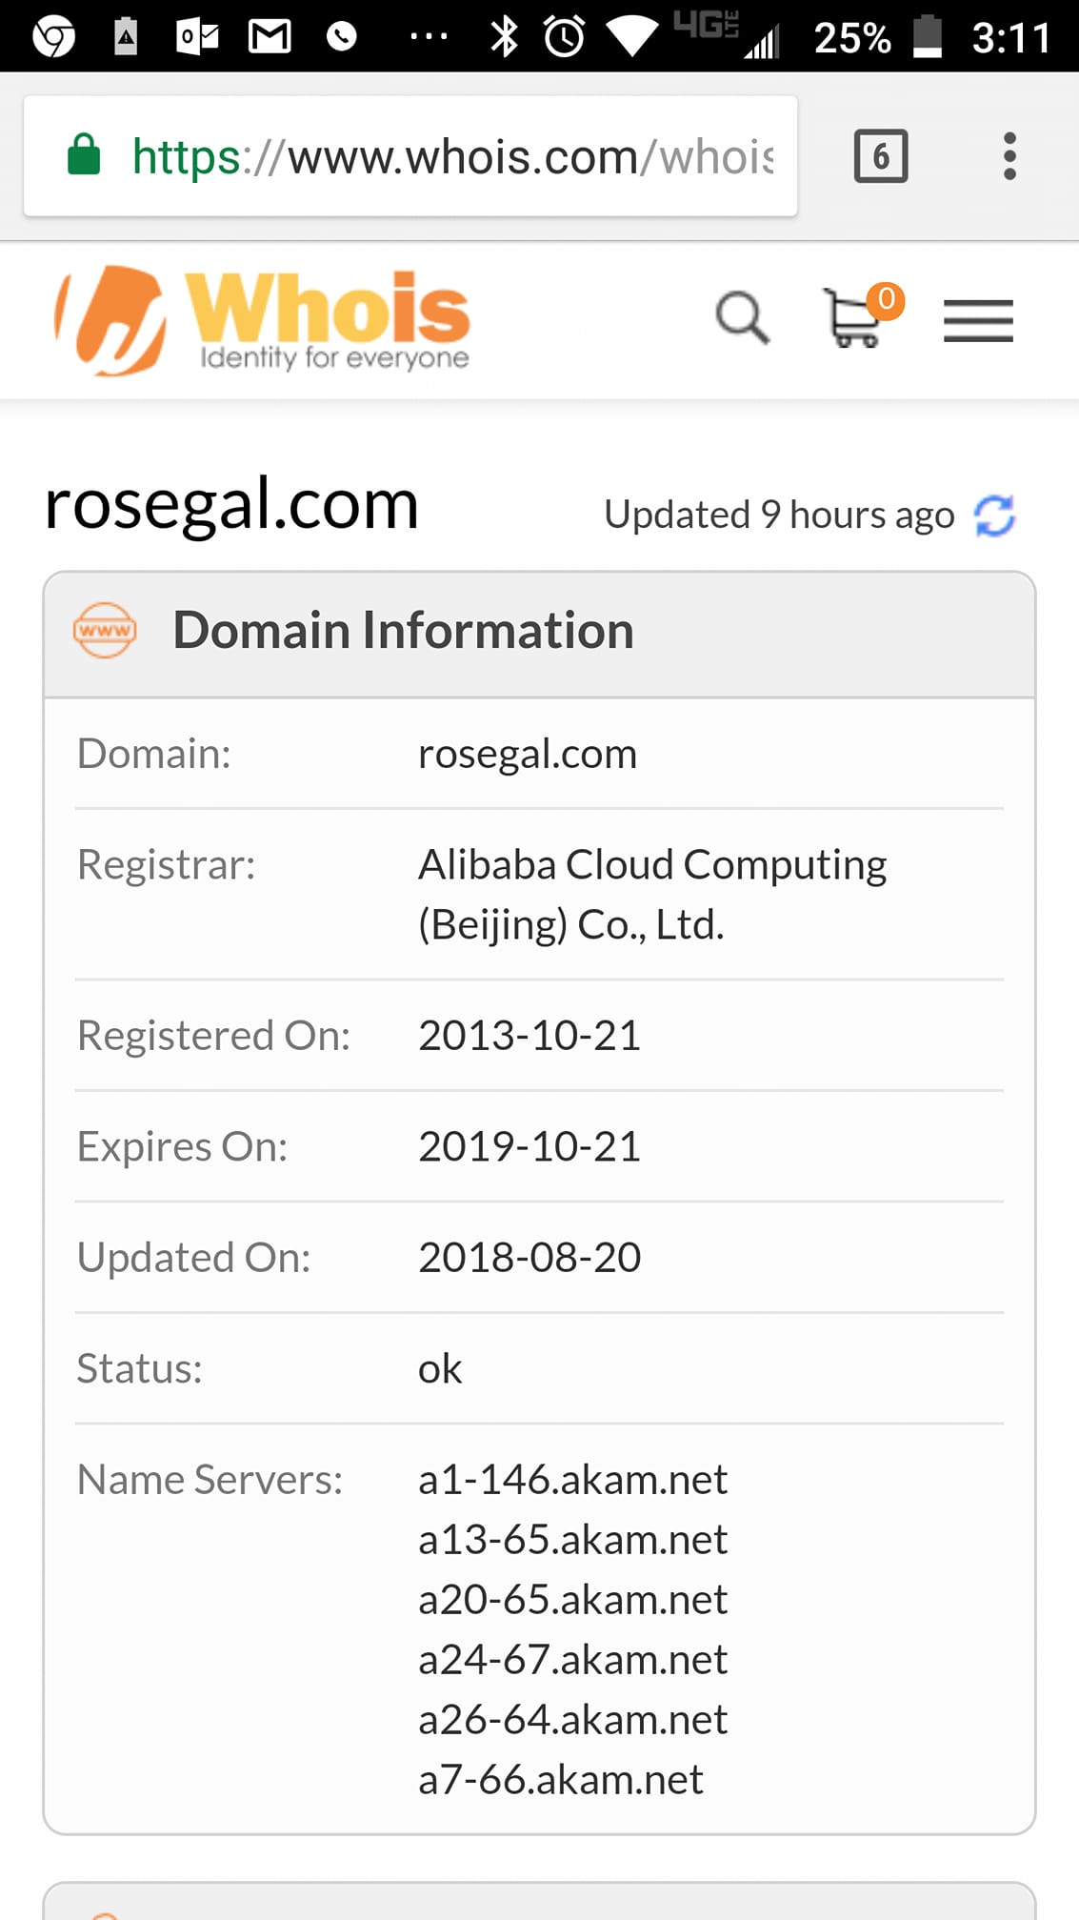This screenshot has width=1079, height=1920.
Task: Click the Whois logo to go home
Action: [263, 320]
